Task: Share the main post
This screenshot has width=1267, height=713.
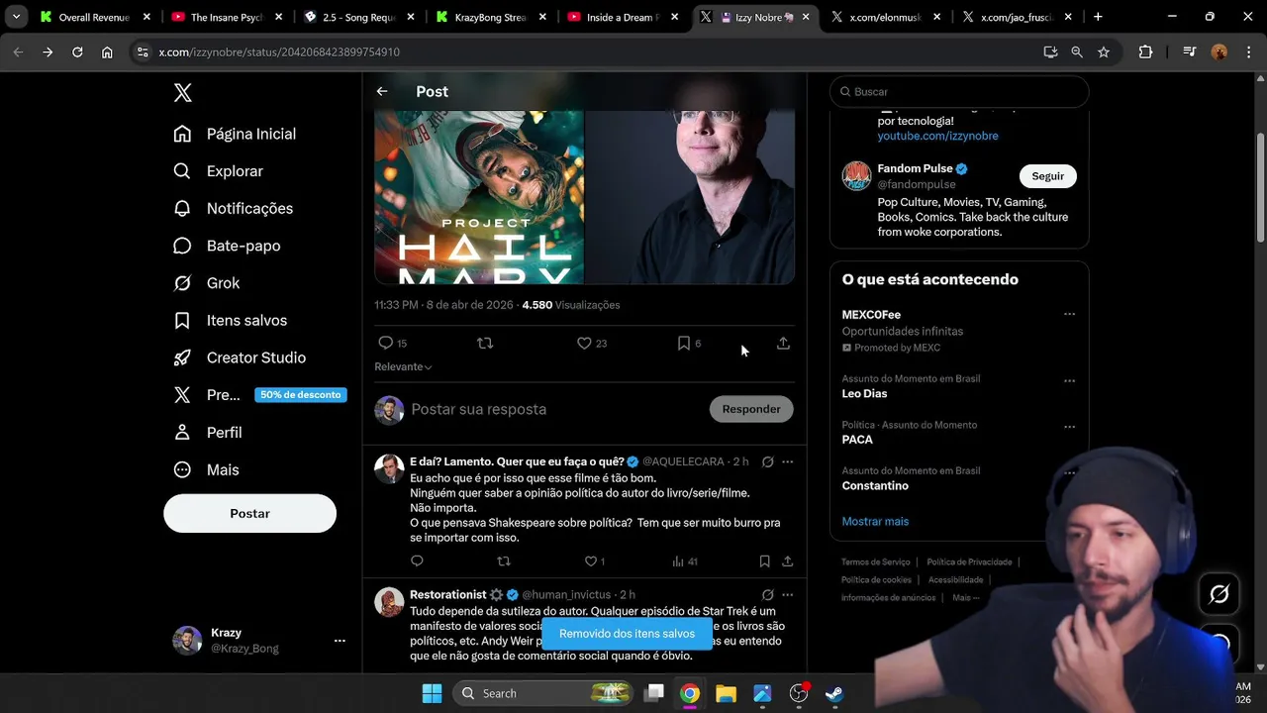Action: (x=783, y=343)
